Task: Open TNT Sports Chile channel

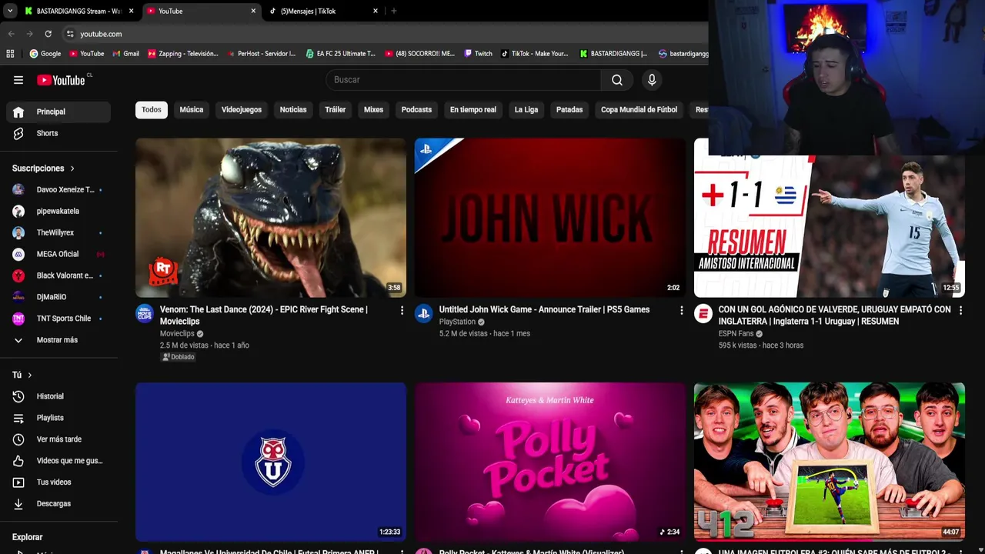Action: (58, 319)
